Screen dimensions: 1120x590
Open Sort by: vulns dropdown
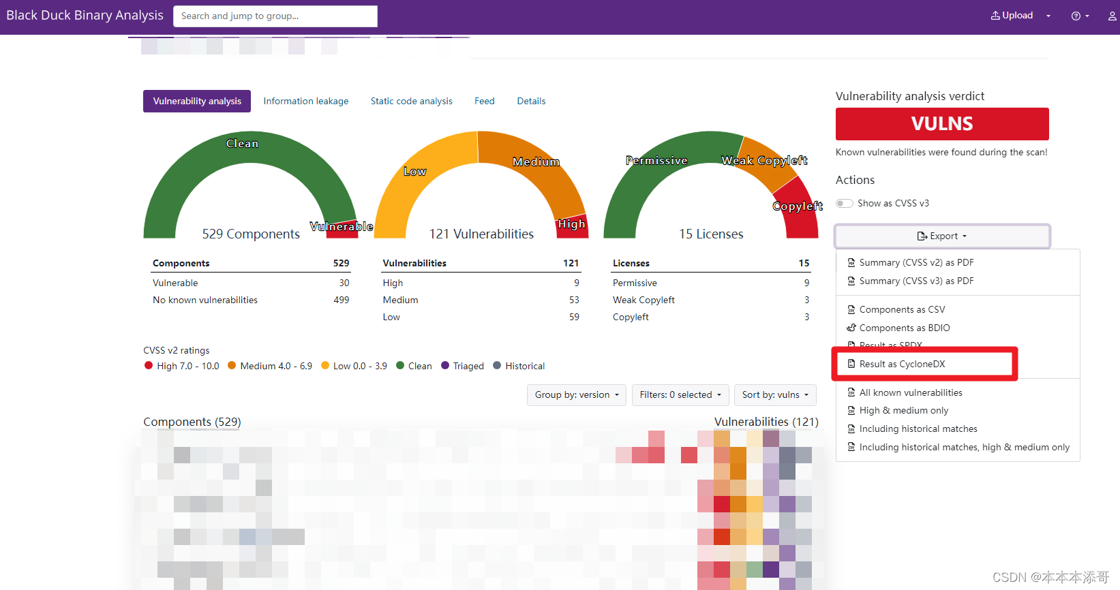coord(775,394)
